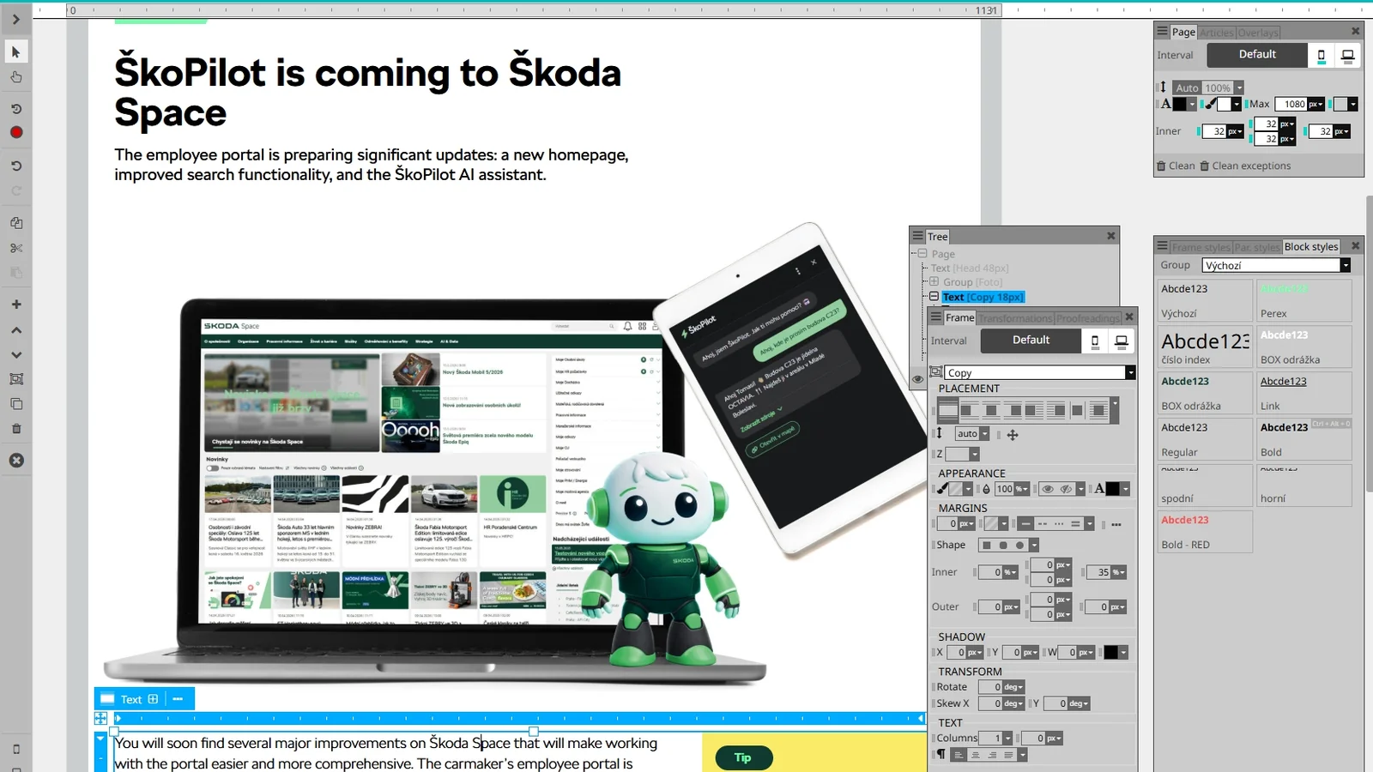The image size is (1373, 772).
Task: Click the scissors cut icon
Action: pos(15,248)
